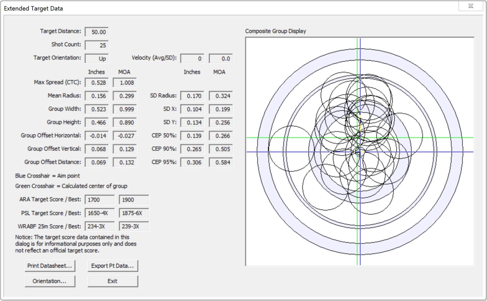The image size is (487, 301).
Task: Click the CEP 50% inches field
Action: click(x=192, y=135)
